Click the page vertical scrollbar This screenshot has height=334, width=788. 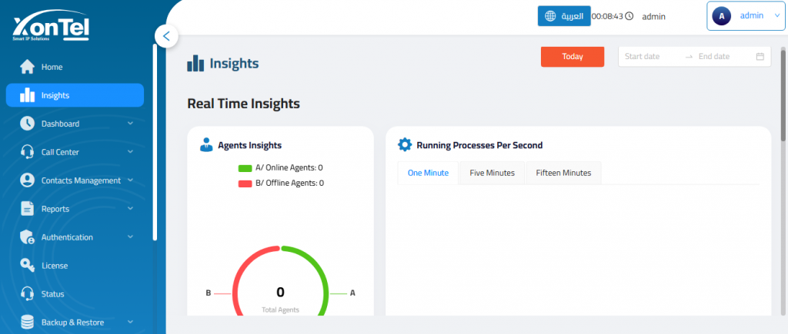(783, 94)
